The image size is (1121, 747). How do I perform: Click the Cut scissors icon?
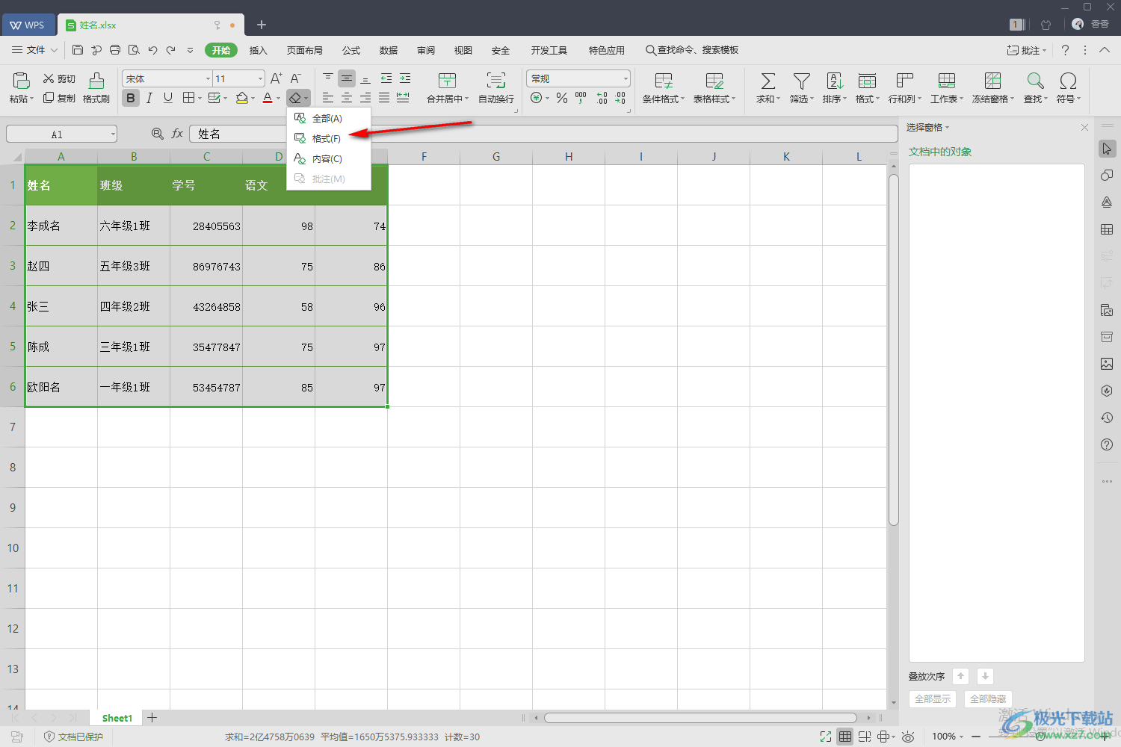(x=49, y=78)
